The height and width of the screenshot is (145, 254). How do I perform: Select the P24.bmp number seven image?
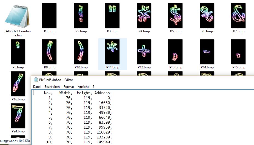click(18, 116)
